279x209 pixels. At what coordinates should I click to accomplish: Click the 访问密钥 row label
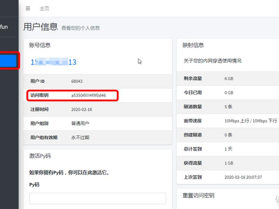click(x=39, y=95)
